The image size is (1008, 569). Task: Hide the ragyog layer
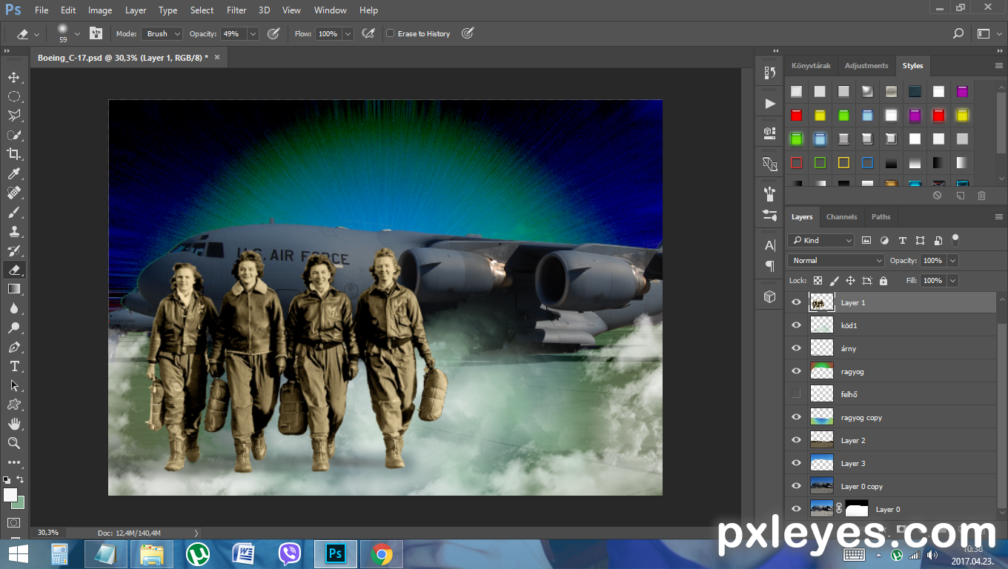pos(796,371)
